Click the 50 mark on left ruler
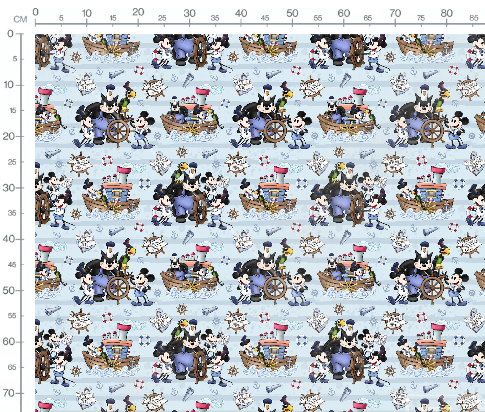Viewport: 485px width, 412px height. (8, 290)
